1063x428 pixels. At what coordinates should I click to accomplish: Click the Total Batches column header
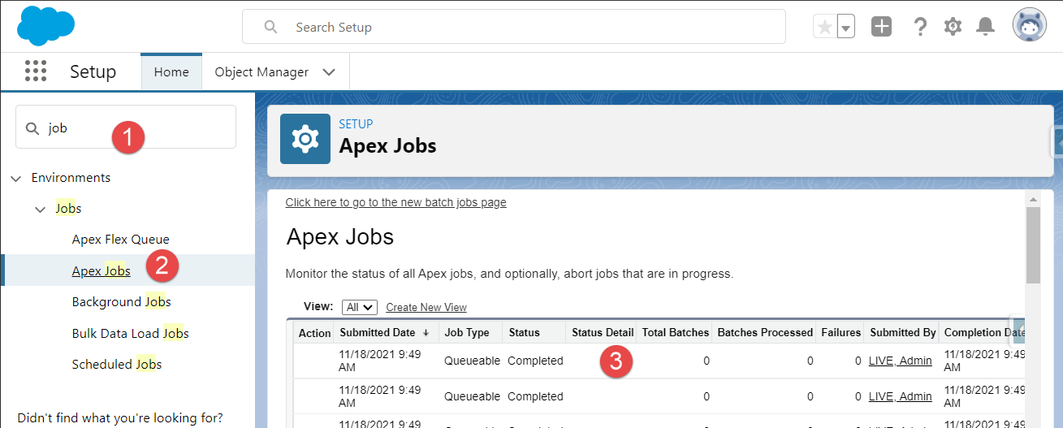pyautogui.click(x=676, y=332)
